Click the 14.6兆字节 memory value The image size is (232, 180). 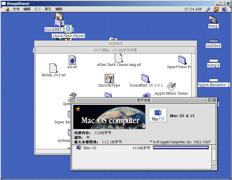(141, 148)
